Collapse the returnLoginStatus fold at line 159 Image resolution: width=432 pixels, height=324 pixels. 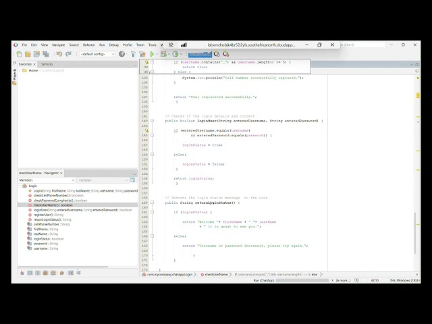click(x=152, y=202)
